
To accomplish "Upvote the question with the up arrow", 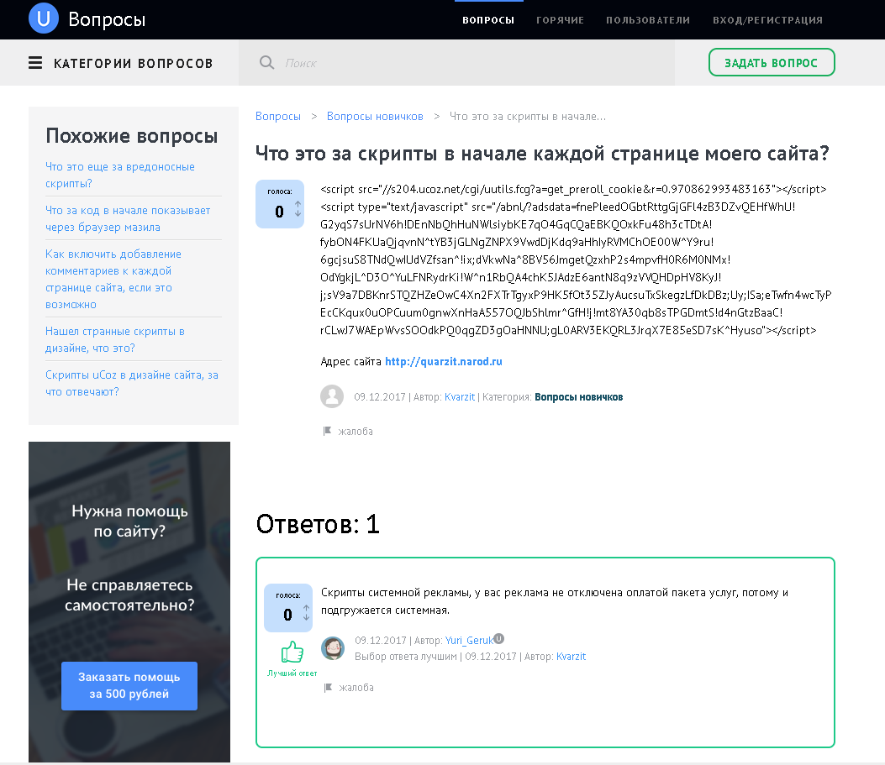I will pos(298,206).
